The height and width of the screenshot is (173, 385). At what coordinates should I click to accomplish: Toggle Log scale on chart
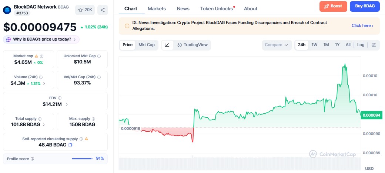coord(361,45)
